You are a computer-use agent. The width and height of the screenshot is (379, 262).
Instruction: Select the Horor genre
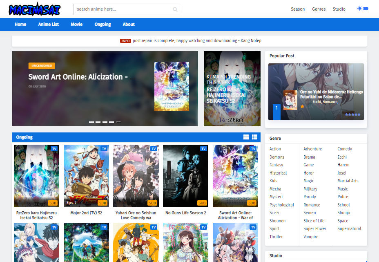pos(309,173)
